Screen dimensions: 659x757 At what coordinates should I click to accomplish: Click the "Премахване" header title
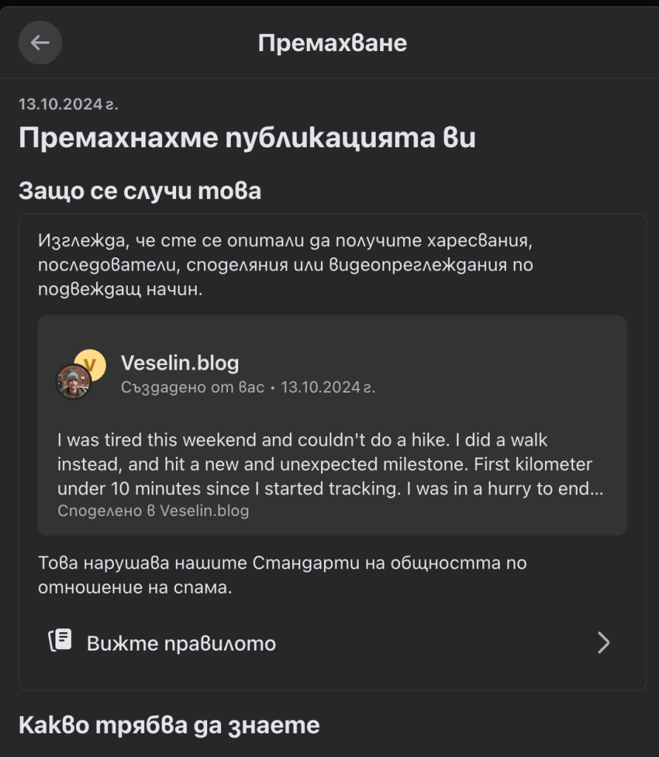point(332,43)
